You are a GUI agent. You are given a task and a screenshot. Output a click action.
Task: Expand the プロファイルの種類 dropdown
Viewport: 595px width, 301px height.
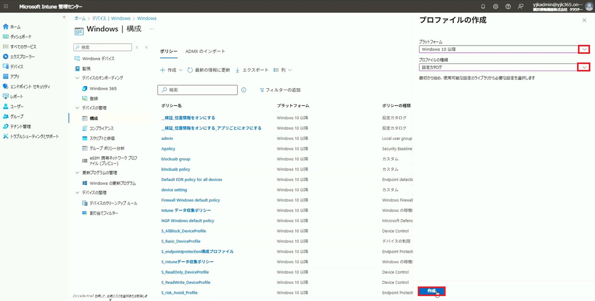(x=584, y=67)
